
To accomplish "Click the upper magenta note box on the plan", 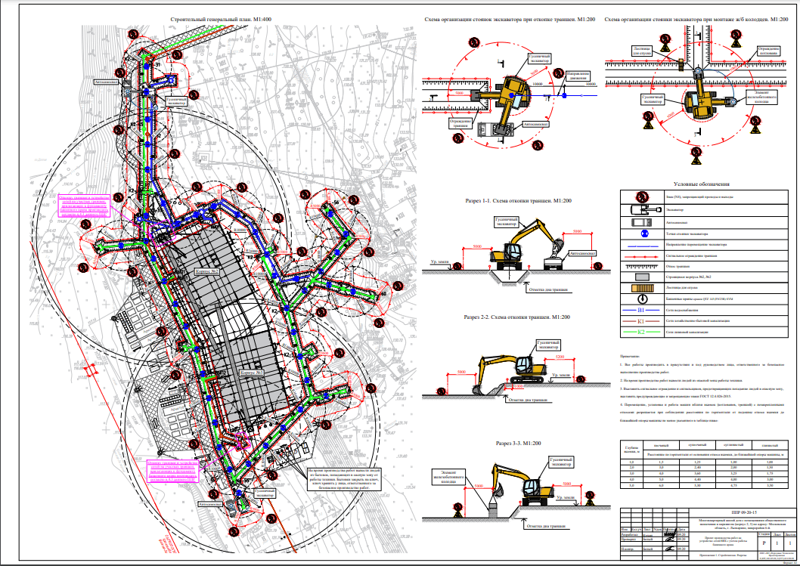I will click(x=83, y=206).
